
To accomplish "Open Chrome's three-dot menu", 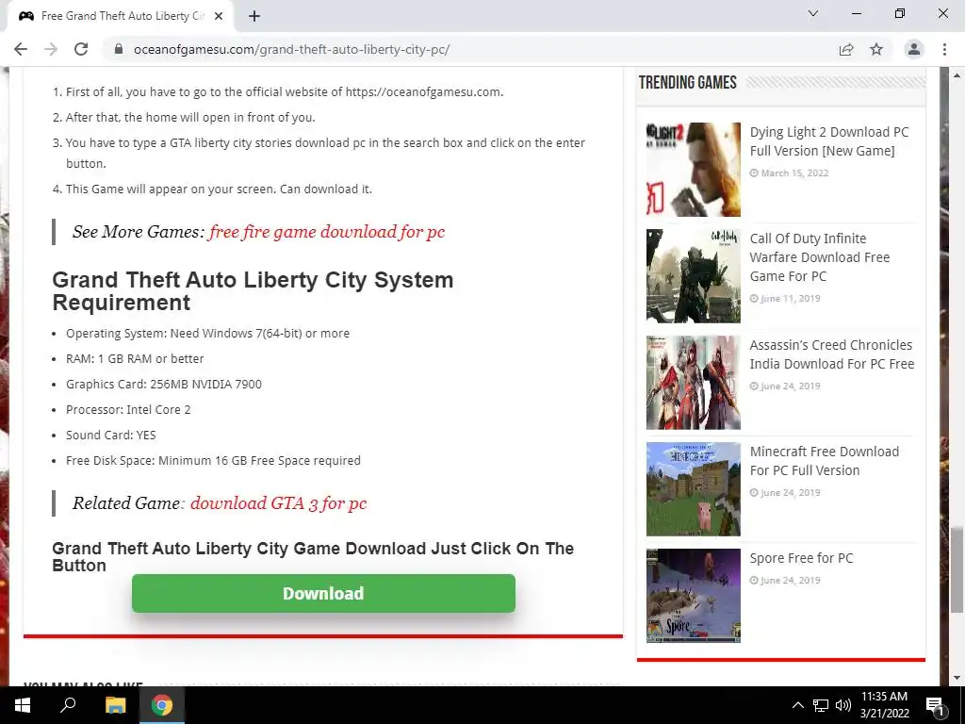I will click(x=944, y=49).
